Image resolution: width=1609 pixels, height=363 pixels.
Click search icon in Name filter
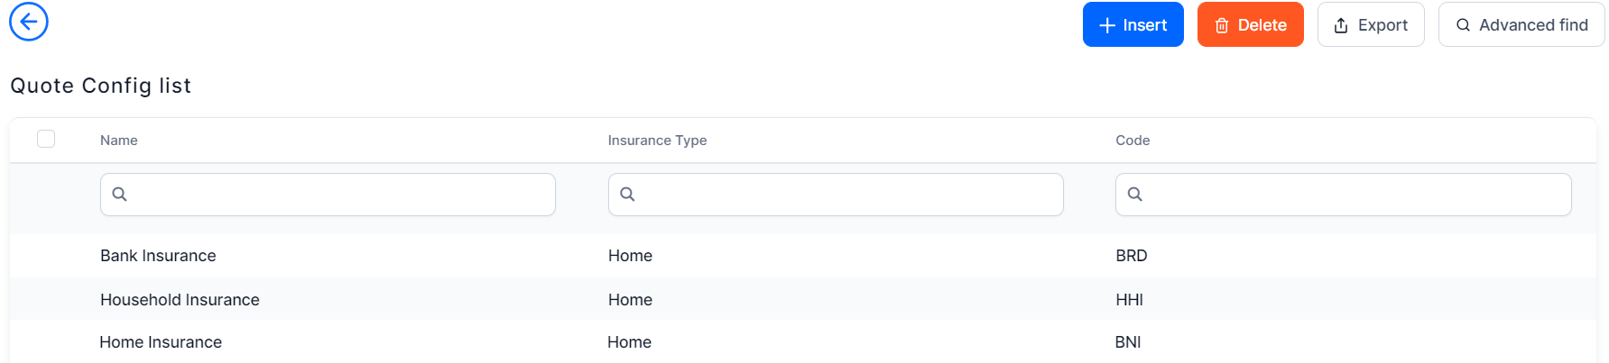pos(119,194)
